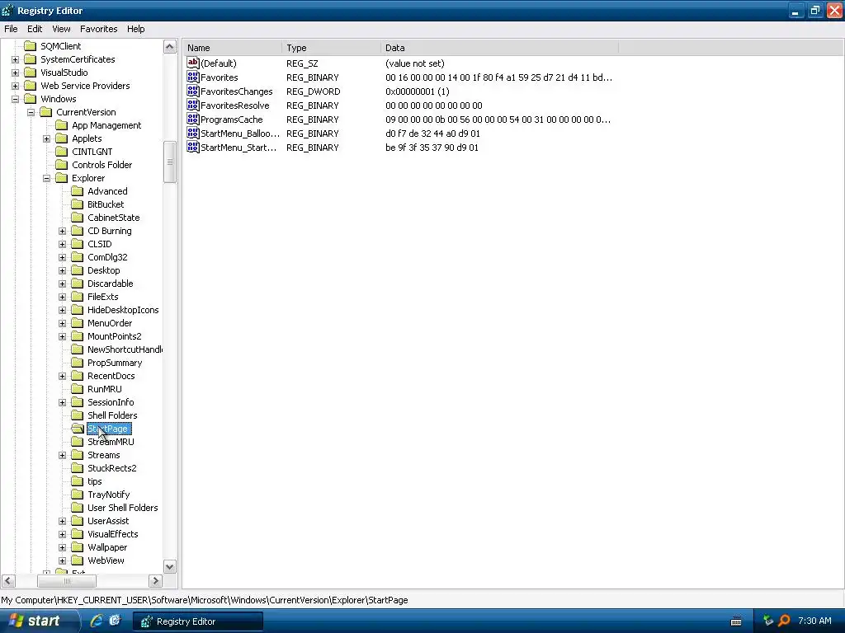This screenshot has width=845, height=633.
Task: Sort values by Type column header
Action: pos(331,48)
